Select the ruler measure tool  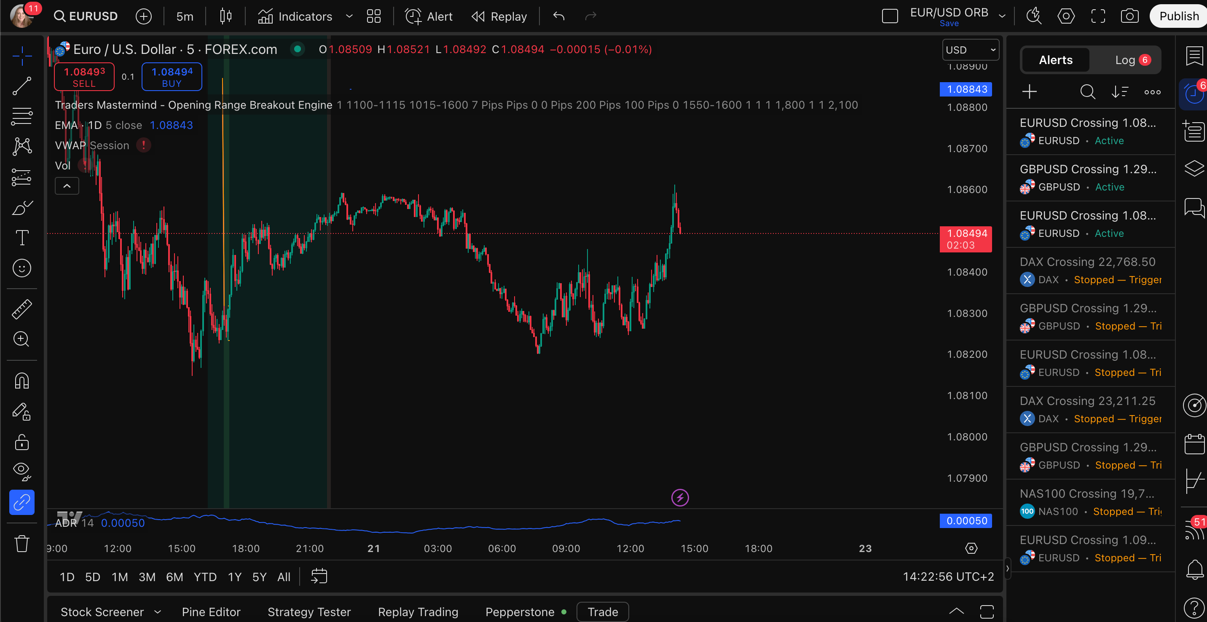click(21, 309)
